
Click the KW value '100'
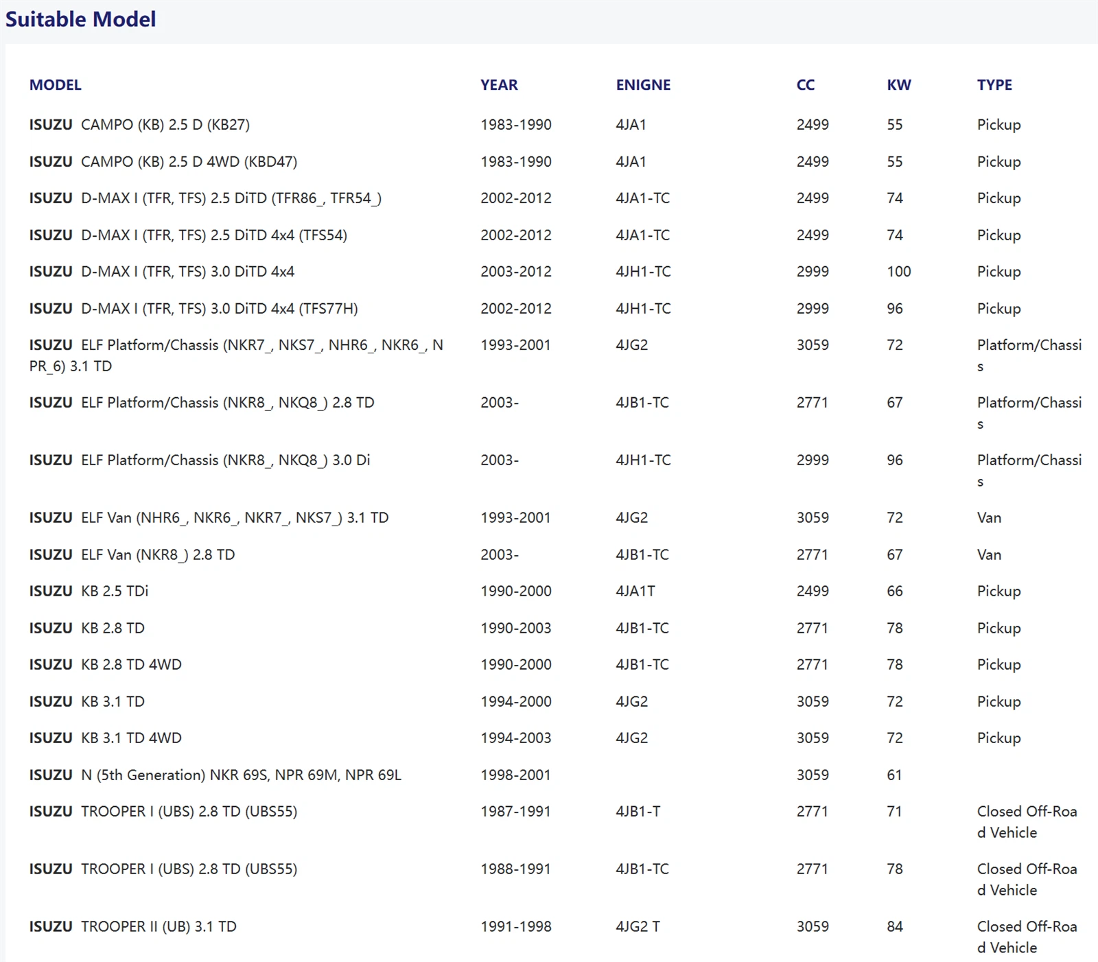pos(899,272)
